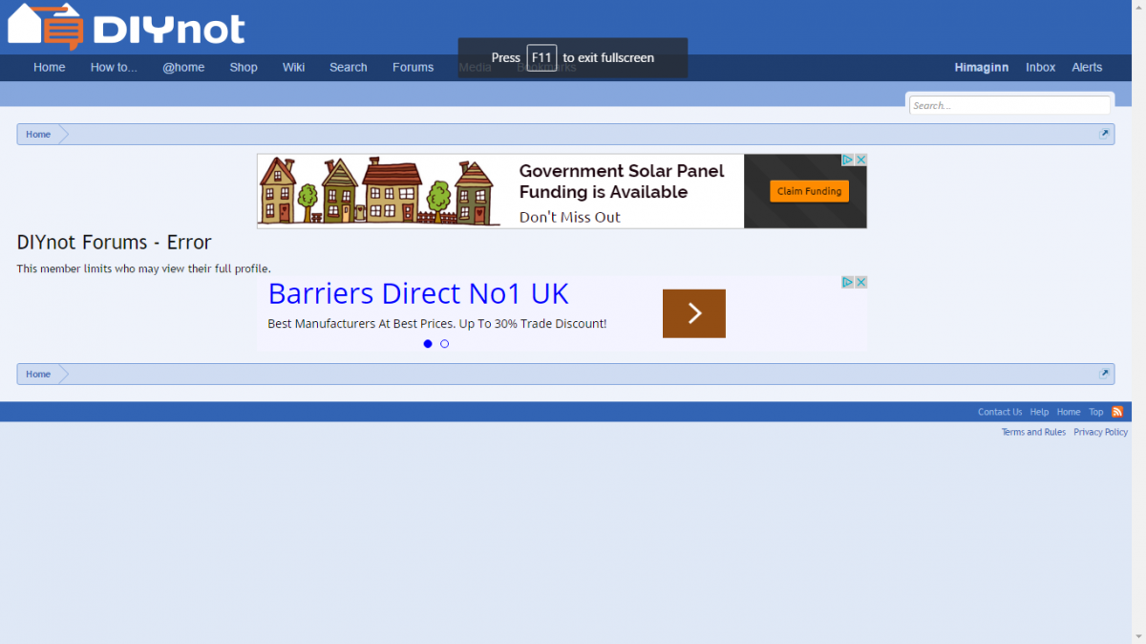Open the Terms and Rules link

pos(1033,432)
